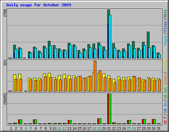Click the 320 axis value label

point(5,63)
